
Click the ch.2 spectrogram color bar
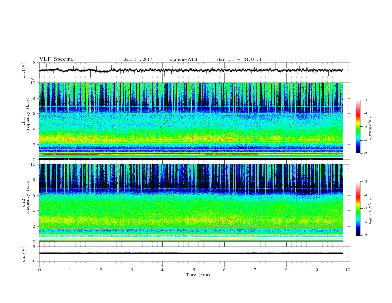pos(358,208)
